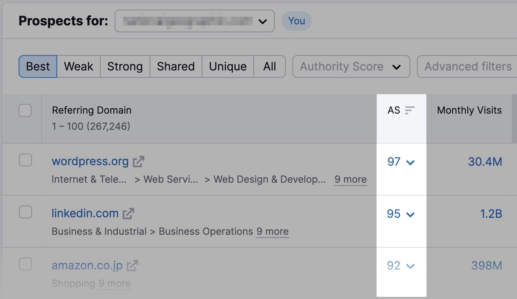Show 9 more categories for linkedin.com
Screen dimensions: 517x299
tap(273, 232)
